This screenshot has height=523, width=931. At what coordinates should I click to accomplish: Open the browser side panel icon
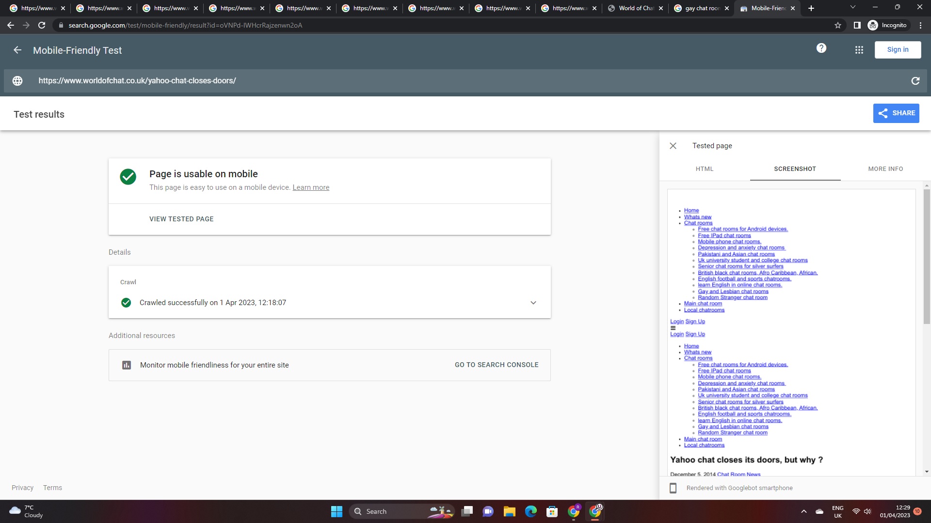coord(857,25)
